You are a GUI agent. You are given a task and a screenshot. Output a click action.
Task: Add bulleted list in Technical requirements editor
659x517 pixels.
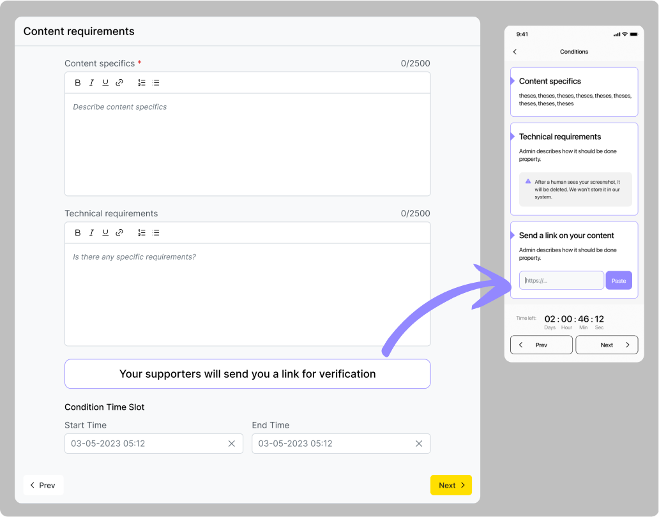[x=156, y=233]
